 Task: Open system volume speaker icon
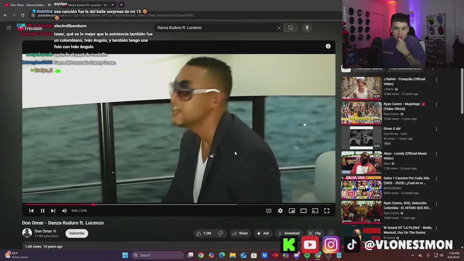(442, 255)
